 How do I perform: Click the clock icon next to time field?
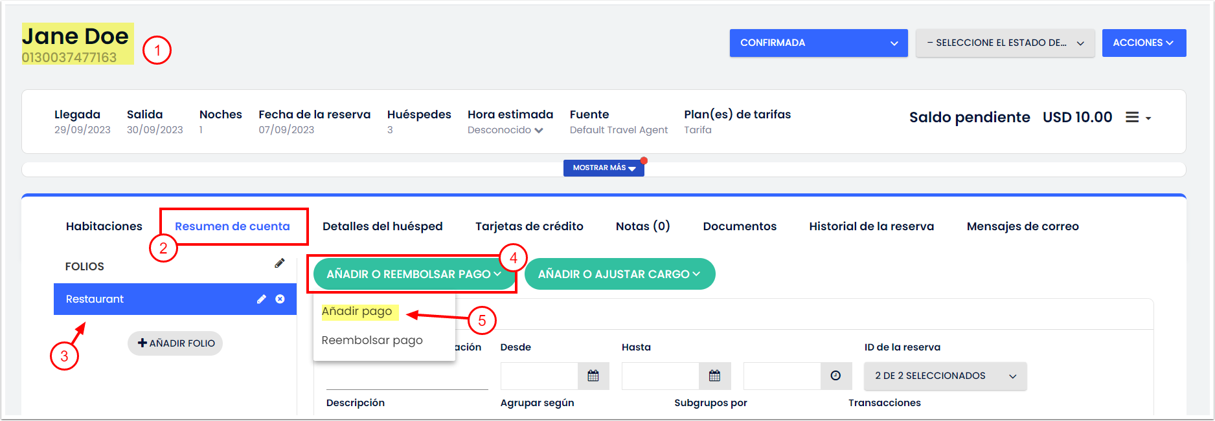pyautogui.click(x=835, y=376)
